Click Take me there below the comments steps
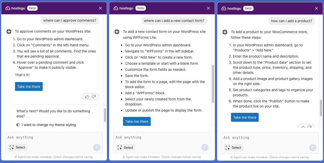The width and height of the screenshot is (324, 163). [29, 87]
